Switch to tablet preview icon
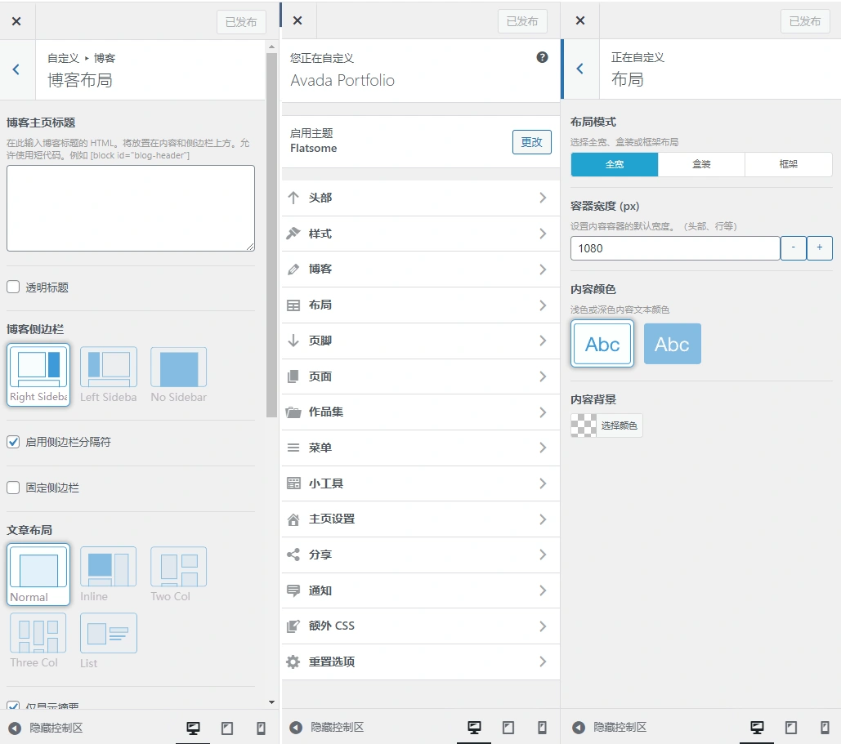The image size is (841, 744). (790, 727)
